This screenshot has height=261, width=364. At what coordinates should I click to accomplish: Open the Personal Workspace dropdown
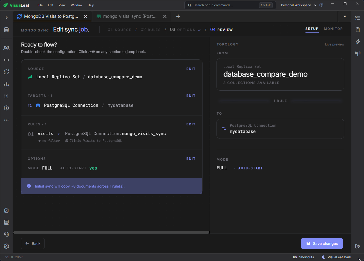click(298, 5)
